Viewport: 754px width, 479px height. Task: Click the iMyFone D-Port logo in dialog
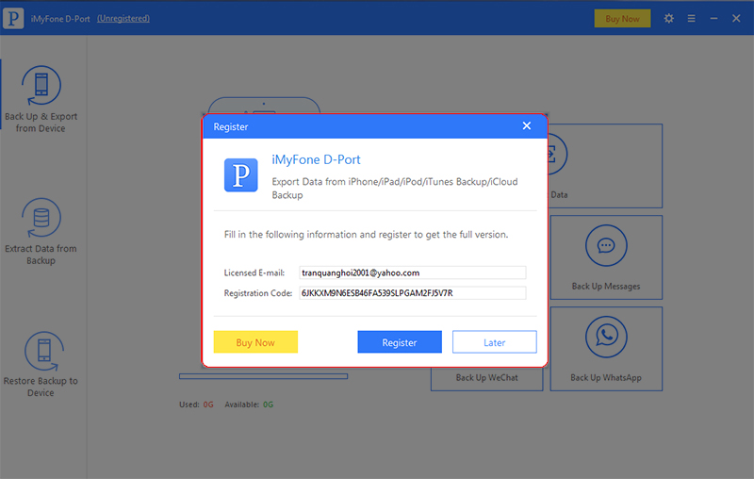tap(241, 175)
